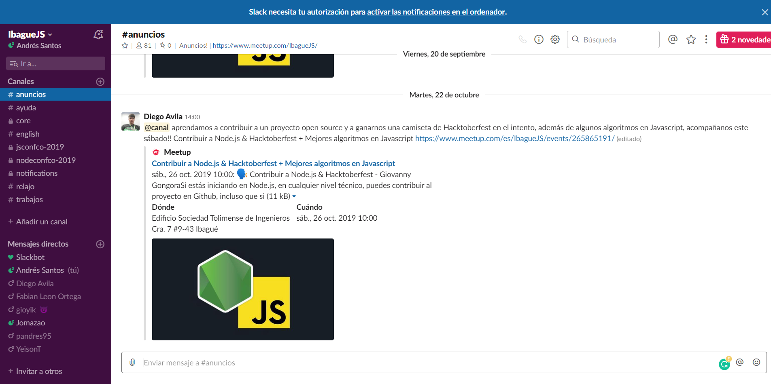Open IbagueJS workspace menu
Screen dimensions: 771x384
[30, 34]
